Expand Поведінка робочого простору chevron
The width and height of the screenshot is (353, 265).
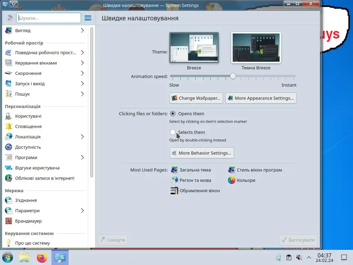82,52
